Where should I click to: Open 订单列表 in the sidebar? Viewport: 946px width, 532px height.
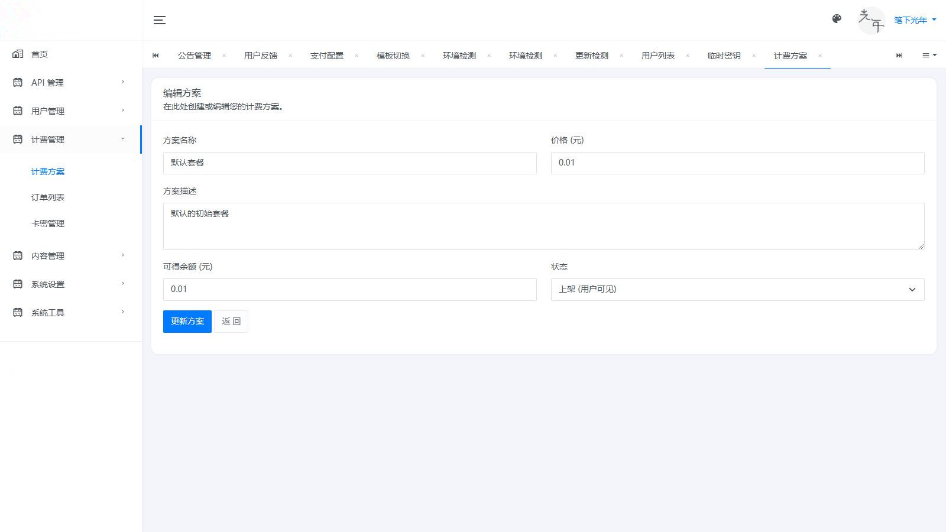pyautogui.click(x=48, y=197)
